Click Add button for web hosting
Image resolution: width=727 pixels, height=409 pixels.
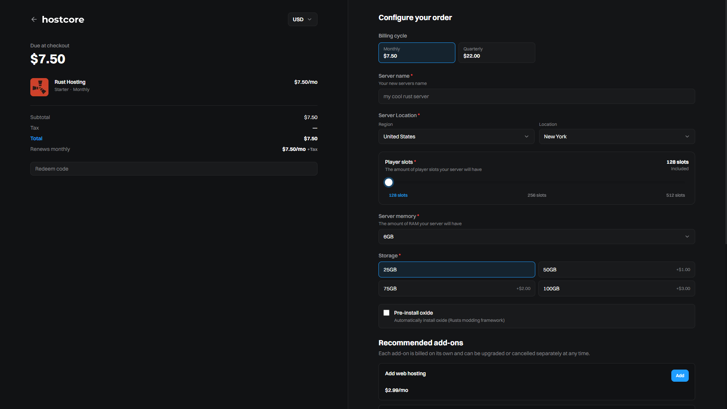tap(680, 376)
